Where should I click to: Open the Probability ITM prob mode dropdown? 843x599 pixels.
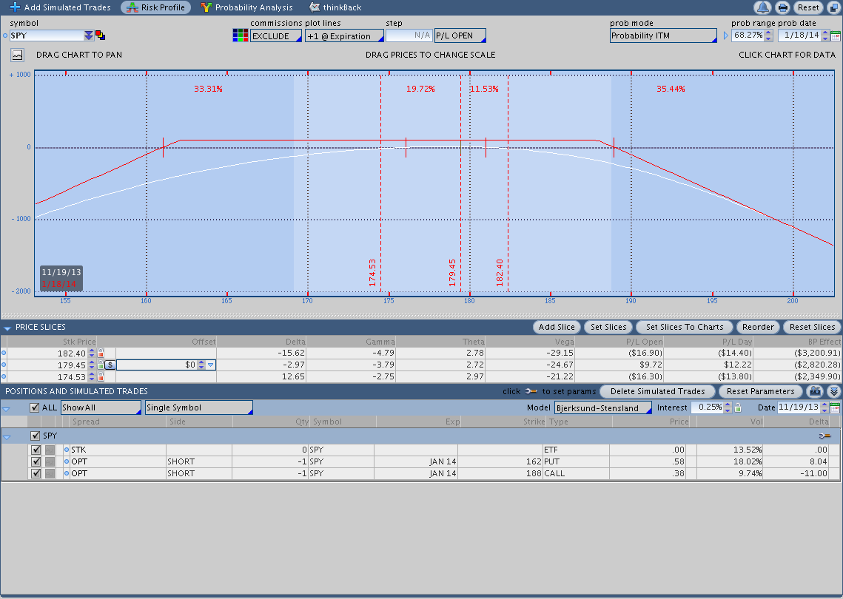[663, 35]
